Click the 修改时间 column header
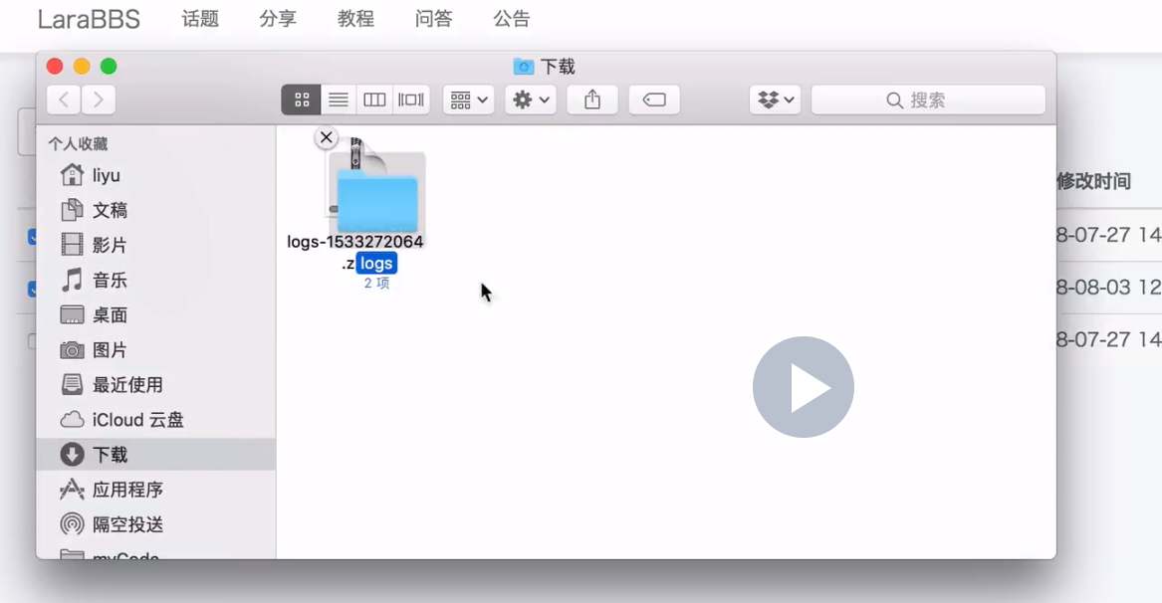The width and height of the screenshot is (1162, 603). (x=1094, y=181)
